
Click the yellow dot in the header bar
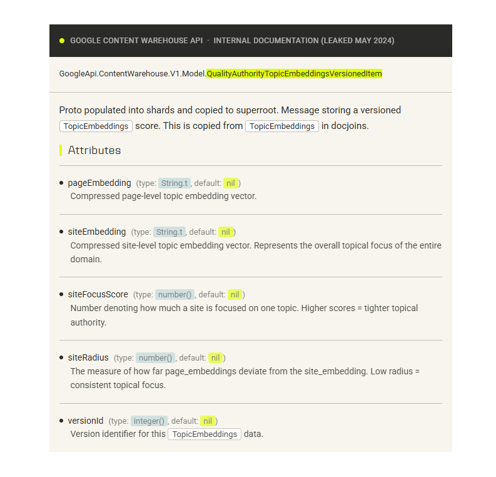[62, 41]
